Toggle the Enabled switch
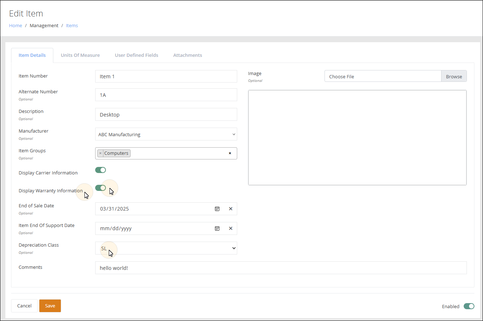 pyautogui.click(x=469, y=306)
